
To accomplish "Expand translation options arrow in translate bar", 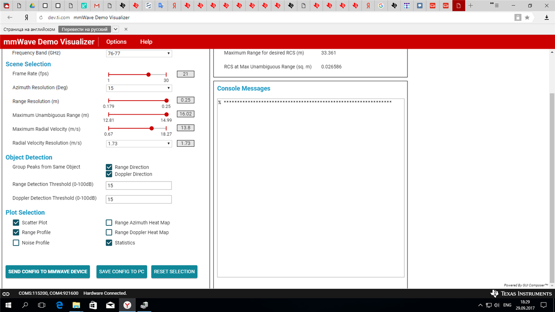I will 116,29.
